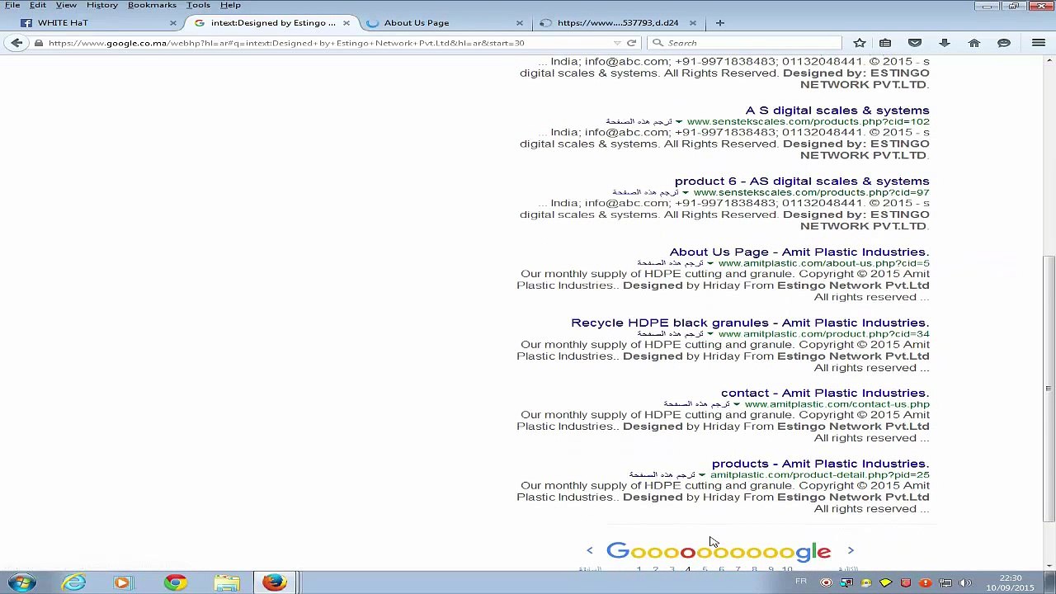
Task: Close the WHITE HaT tab
Action: (x=173, y=23)
